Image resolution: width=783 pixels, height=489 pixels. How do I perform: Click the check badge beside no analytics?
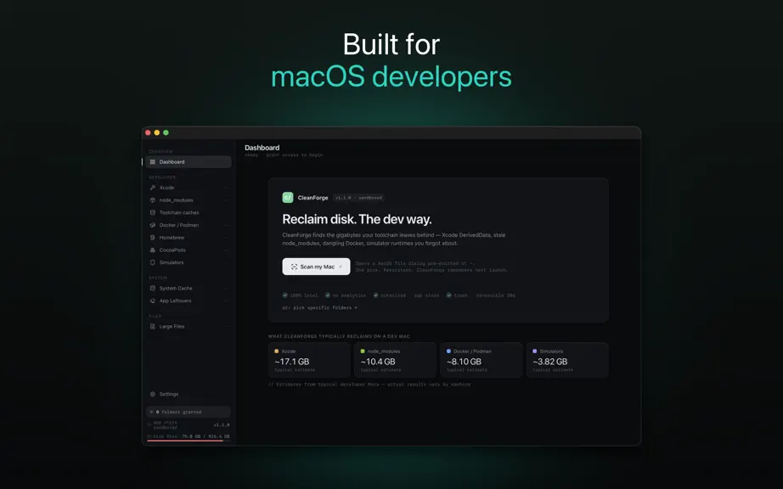click(328, 295)
